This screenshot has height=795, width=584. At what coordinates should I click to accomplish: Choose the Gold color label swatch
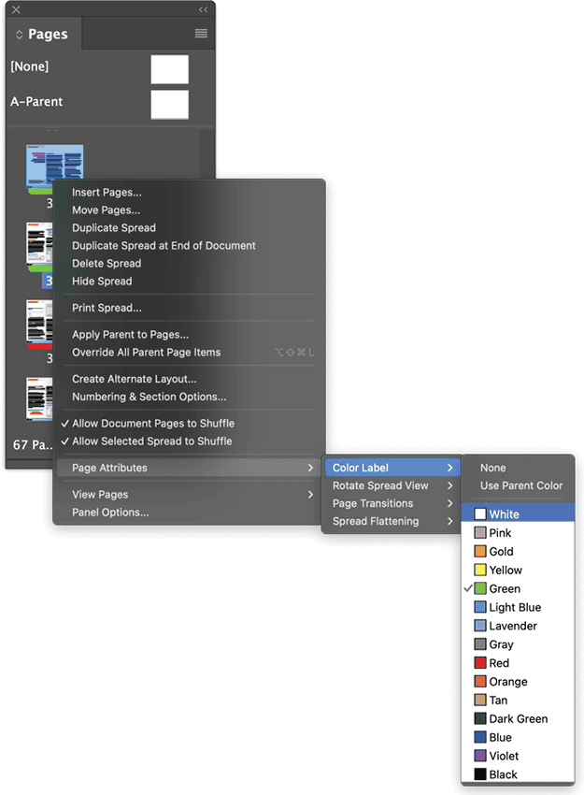[501, 552]
